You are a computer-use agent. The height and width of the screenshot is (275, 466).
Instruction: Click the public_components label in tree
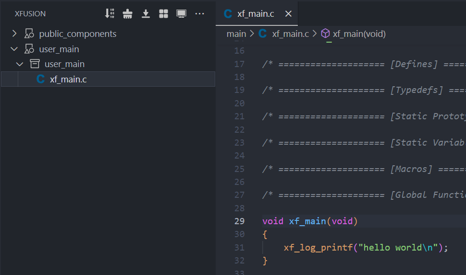click(77, 34)
